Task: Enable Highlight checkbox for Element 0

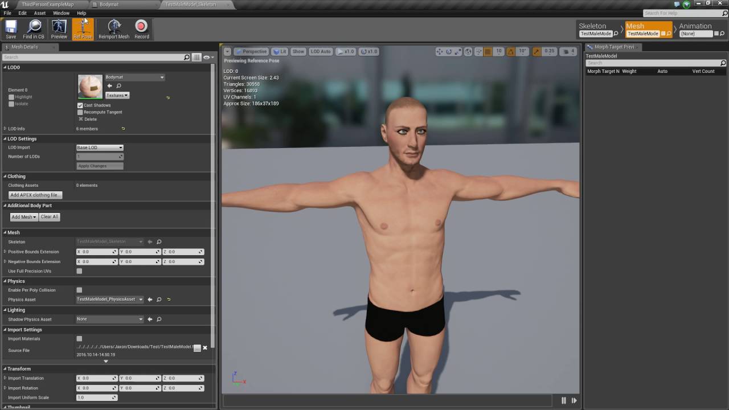Action: click(x=11, y=97)
